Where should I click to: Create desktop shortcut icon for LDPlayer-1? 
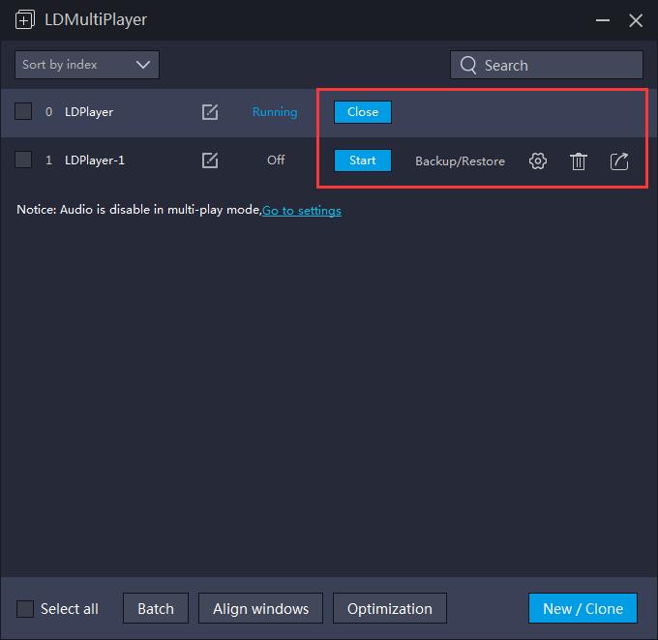point(619,161)
